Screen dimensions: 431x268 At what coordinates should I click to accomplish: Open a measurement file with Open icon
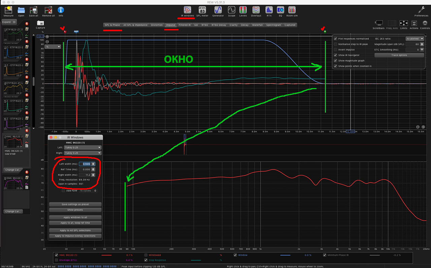(x=21, y=10)
